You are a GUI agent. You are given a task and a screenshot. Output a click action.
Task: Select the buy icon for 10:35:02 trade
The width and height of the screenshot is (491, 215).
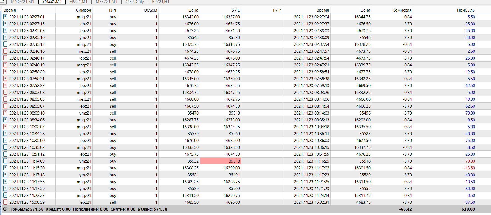(x=5, y=147)
